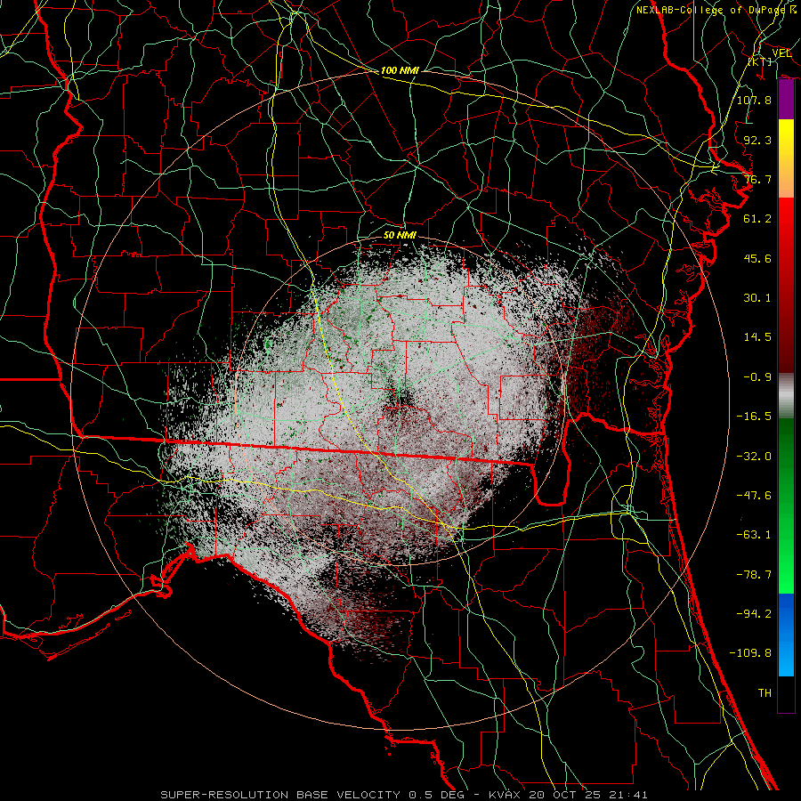Click the Super-Resolution Base Velocity caption
Viewport: 801px width, 801px height.
404,795
